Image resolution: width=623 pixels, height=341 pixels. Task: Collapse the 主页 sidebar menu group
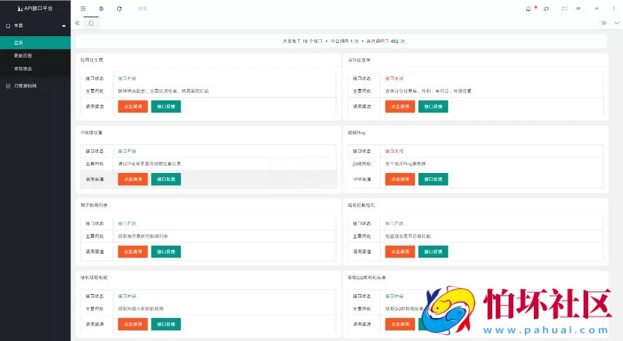point(64,26)
